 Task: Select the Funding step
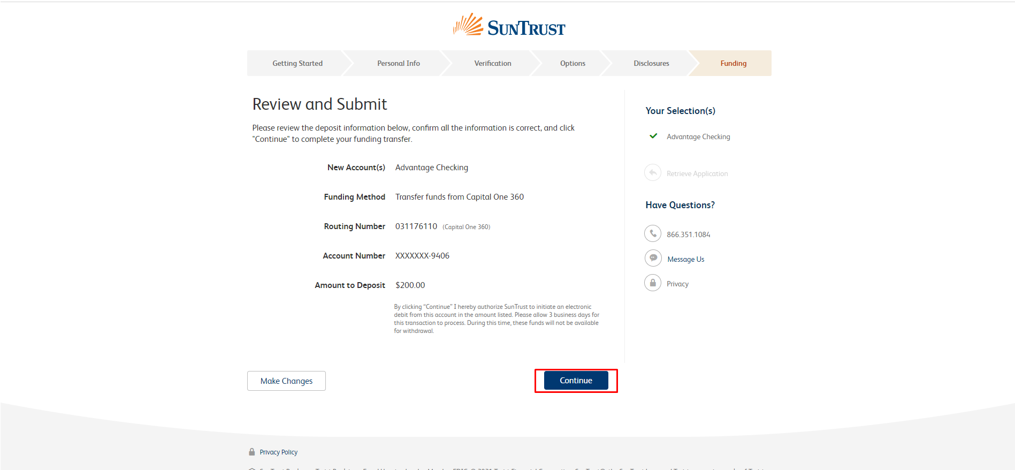tap(733, 63)
